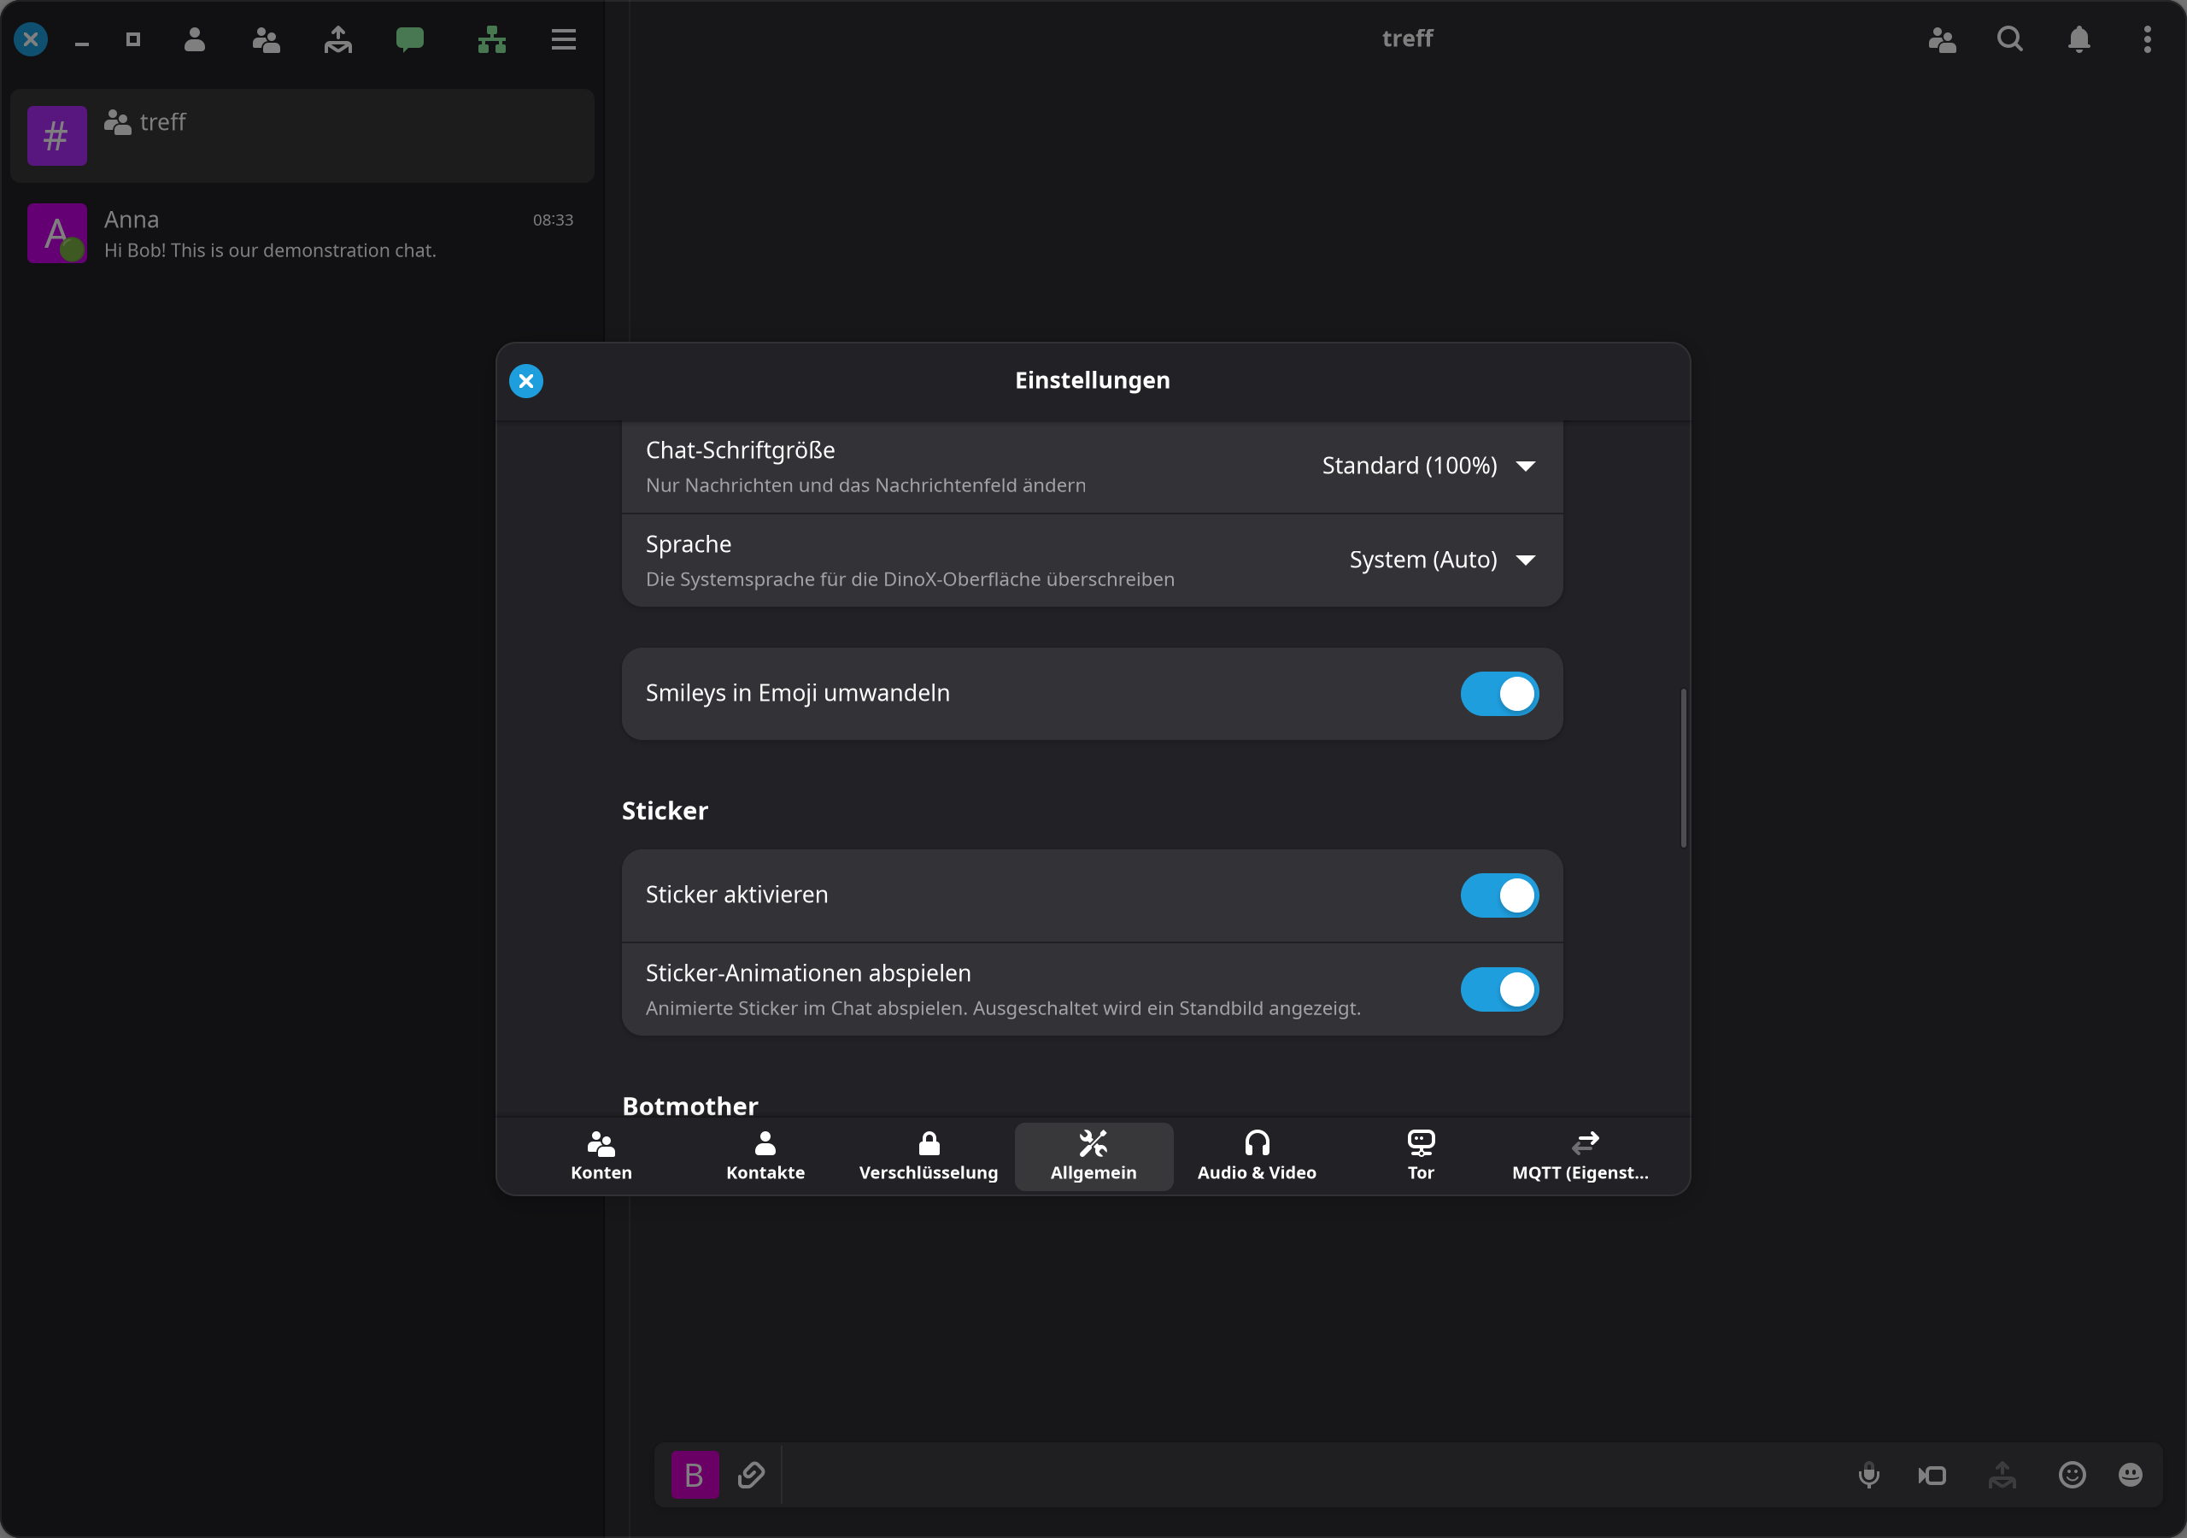Click the green chat bubble icon
Image resolution: width=2187 pixels, height=1538 pixels.
(x=409, y=39)
